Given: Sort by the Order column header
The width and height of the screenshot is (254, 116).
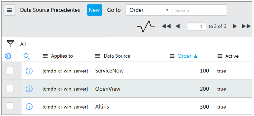Looking at the screenshot, I should 184,56.
